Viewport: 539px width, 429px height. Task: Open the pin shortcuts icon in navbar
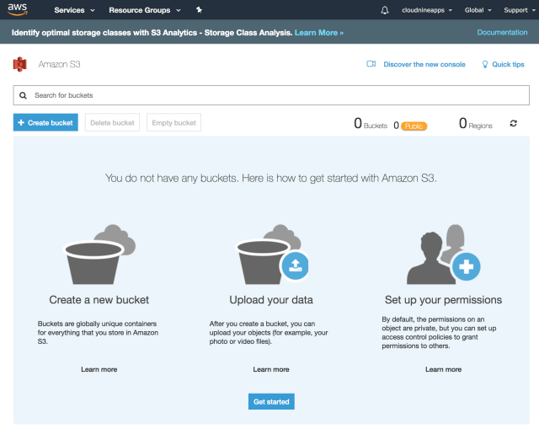point(199,10)
